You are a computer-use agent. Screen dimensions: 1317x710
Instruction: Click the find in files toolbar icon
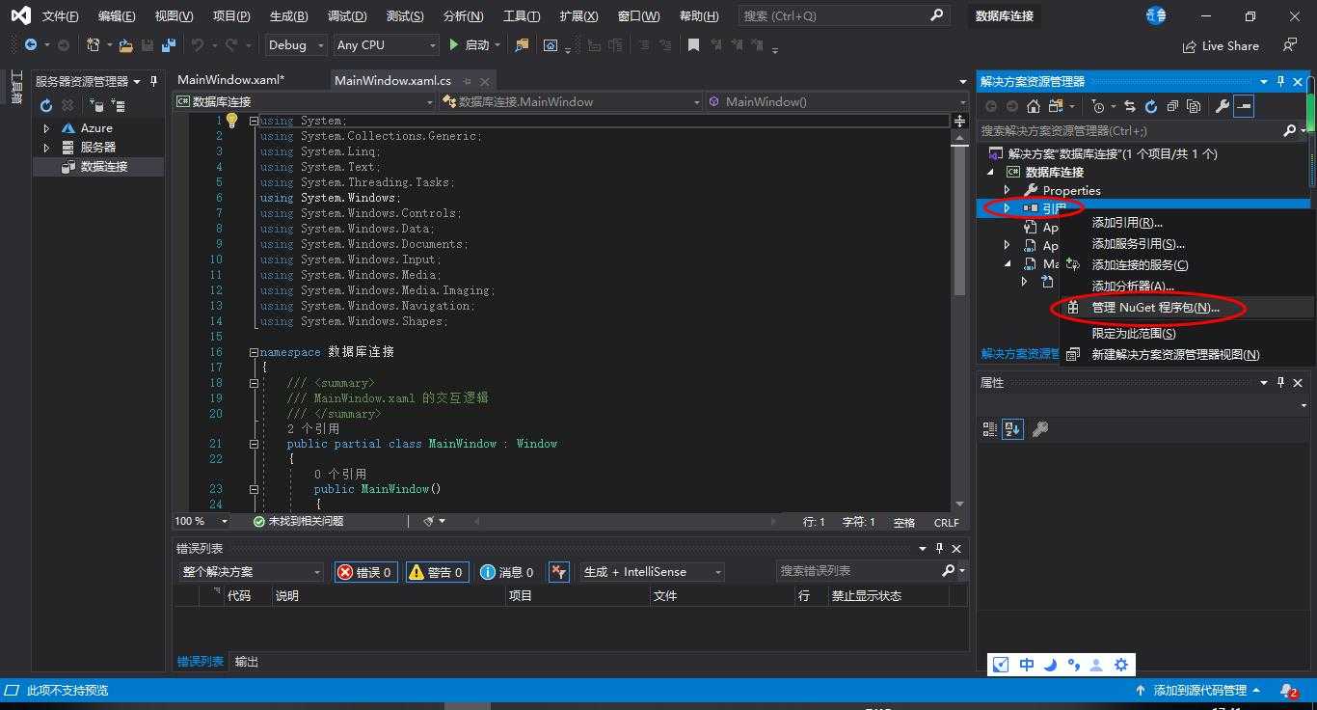pos(522,45)
